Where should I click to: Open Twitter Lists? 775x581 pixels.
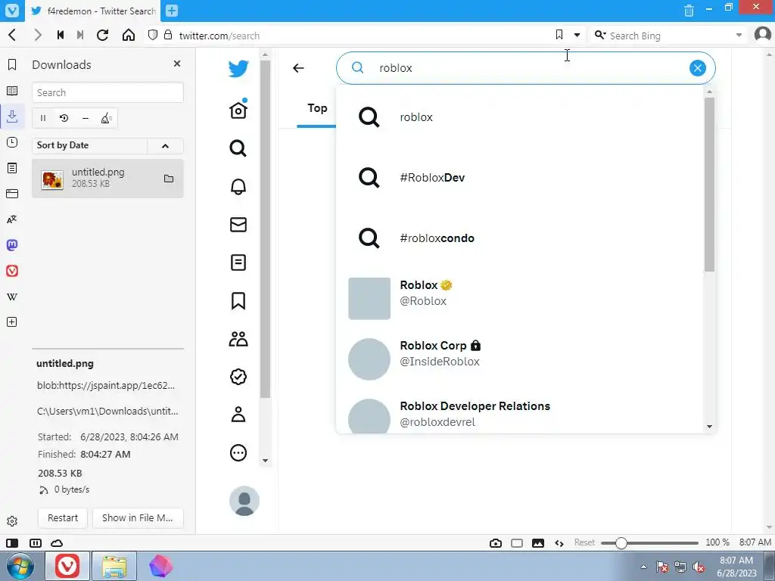click(x=238, y=263)
